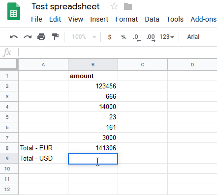Open the Insert menu
The width and height of the screenshot is (217, 195).
coord(99,19)
